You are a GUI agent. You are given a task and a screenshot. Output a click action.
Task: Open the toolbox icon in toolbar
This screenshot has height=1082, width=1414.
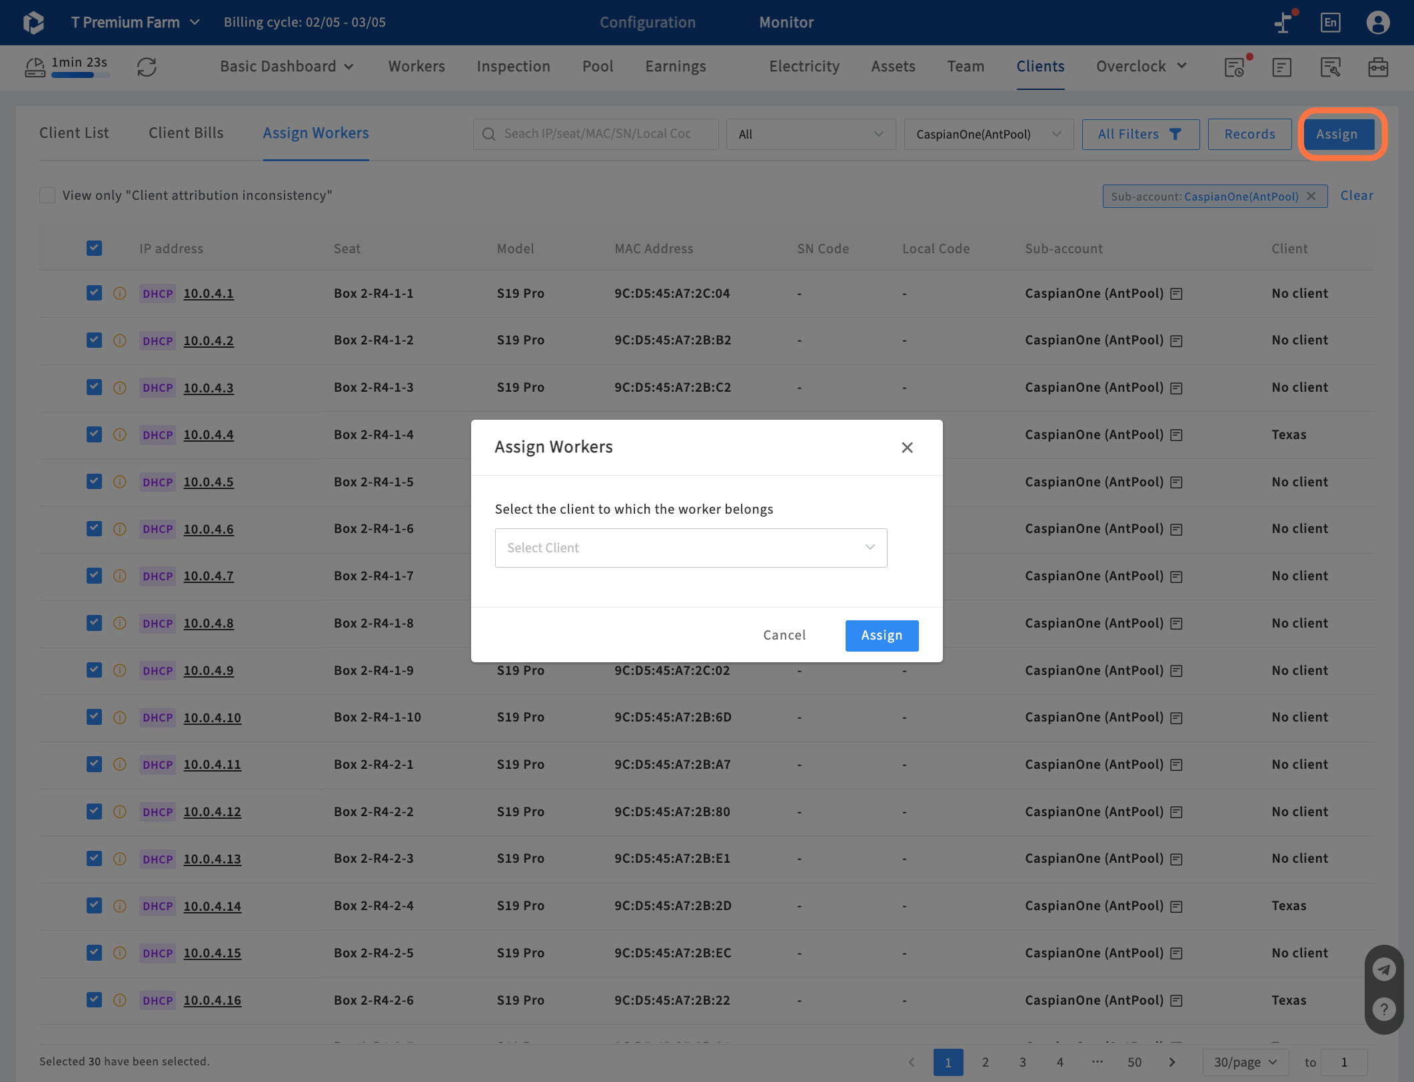[1378, 67]
